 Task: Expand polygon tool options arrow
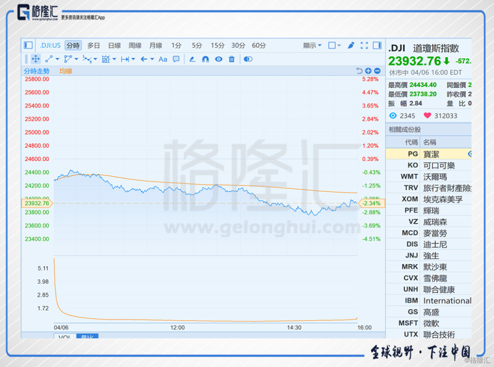click(76, 59)
